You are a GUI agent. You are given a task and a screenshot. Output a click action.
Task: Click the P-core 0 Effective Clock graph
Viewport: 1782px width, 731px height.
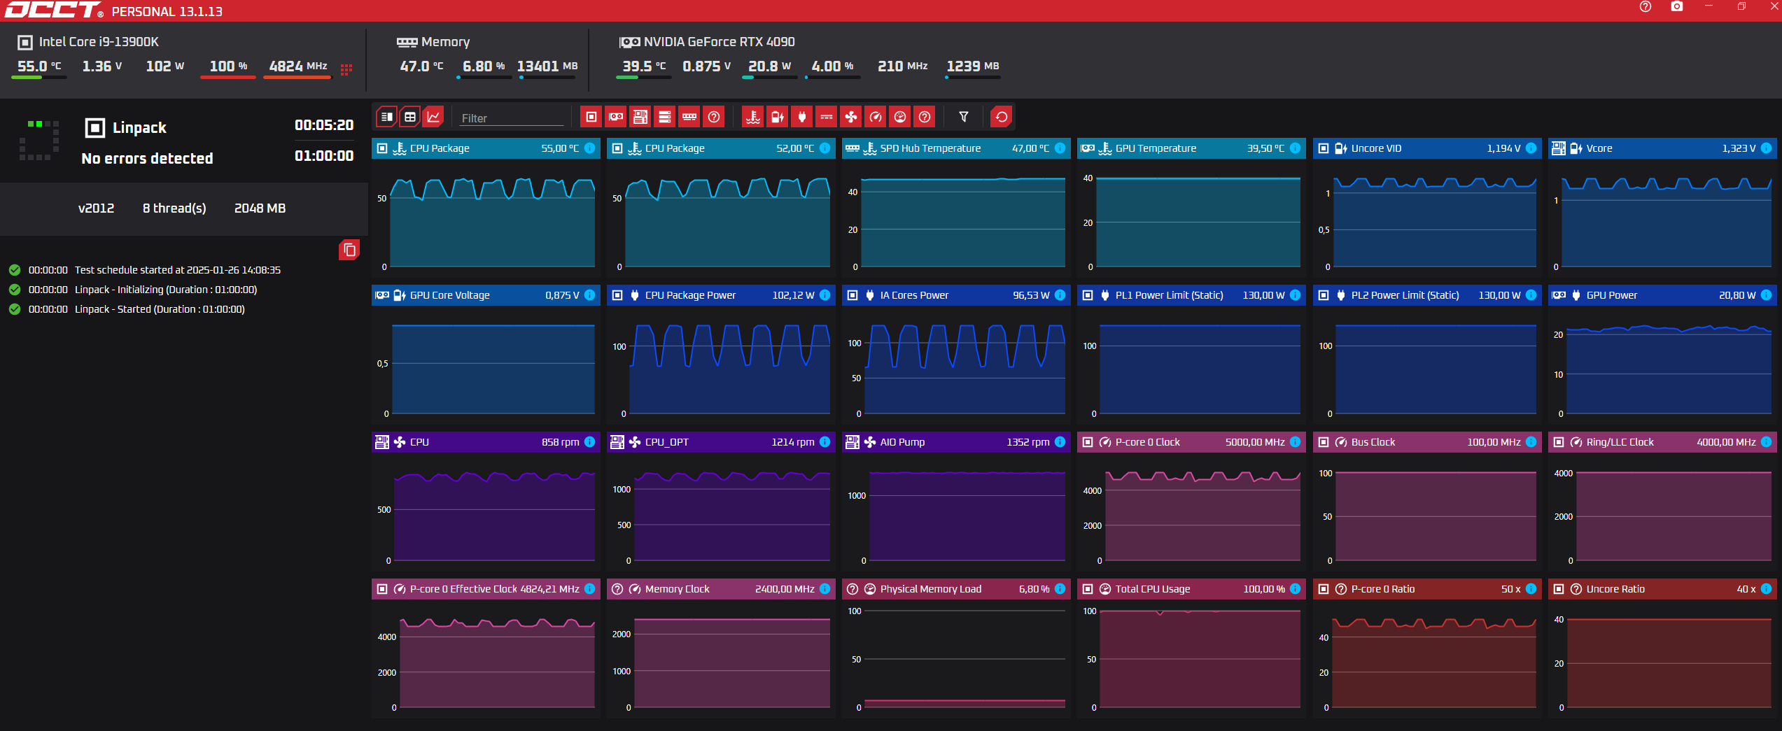point(486,659)
